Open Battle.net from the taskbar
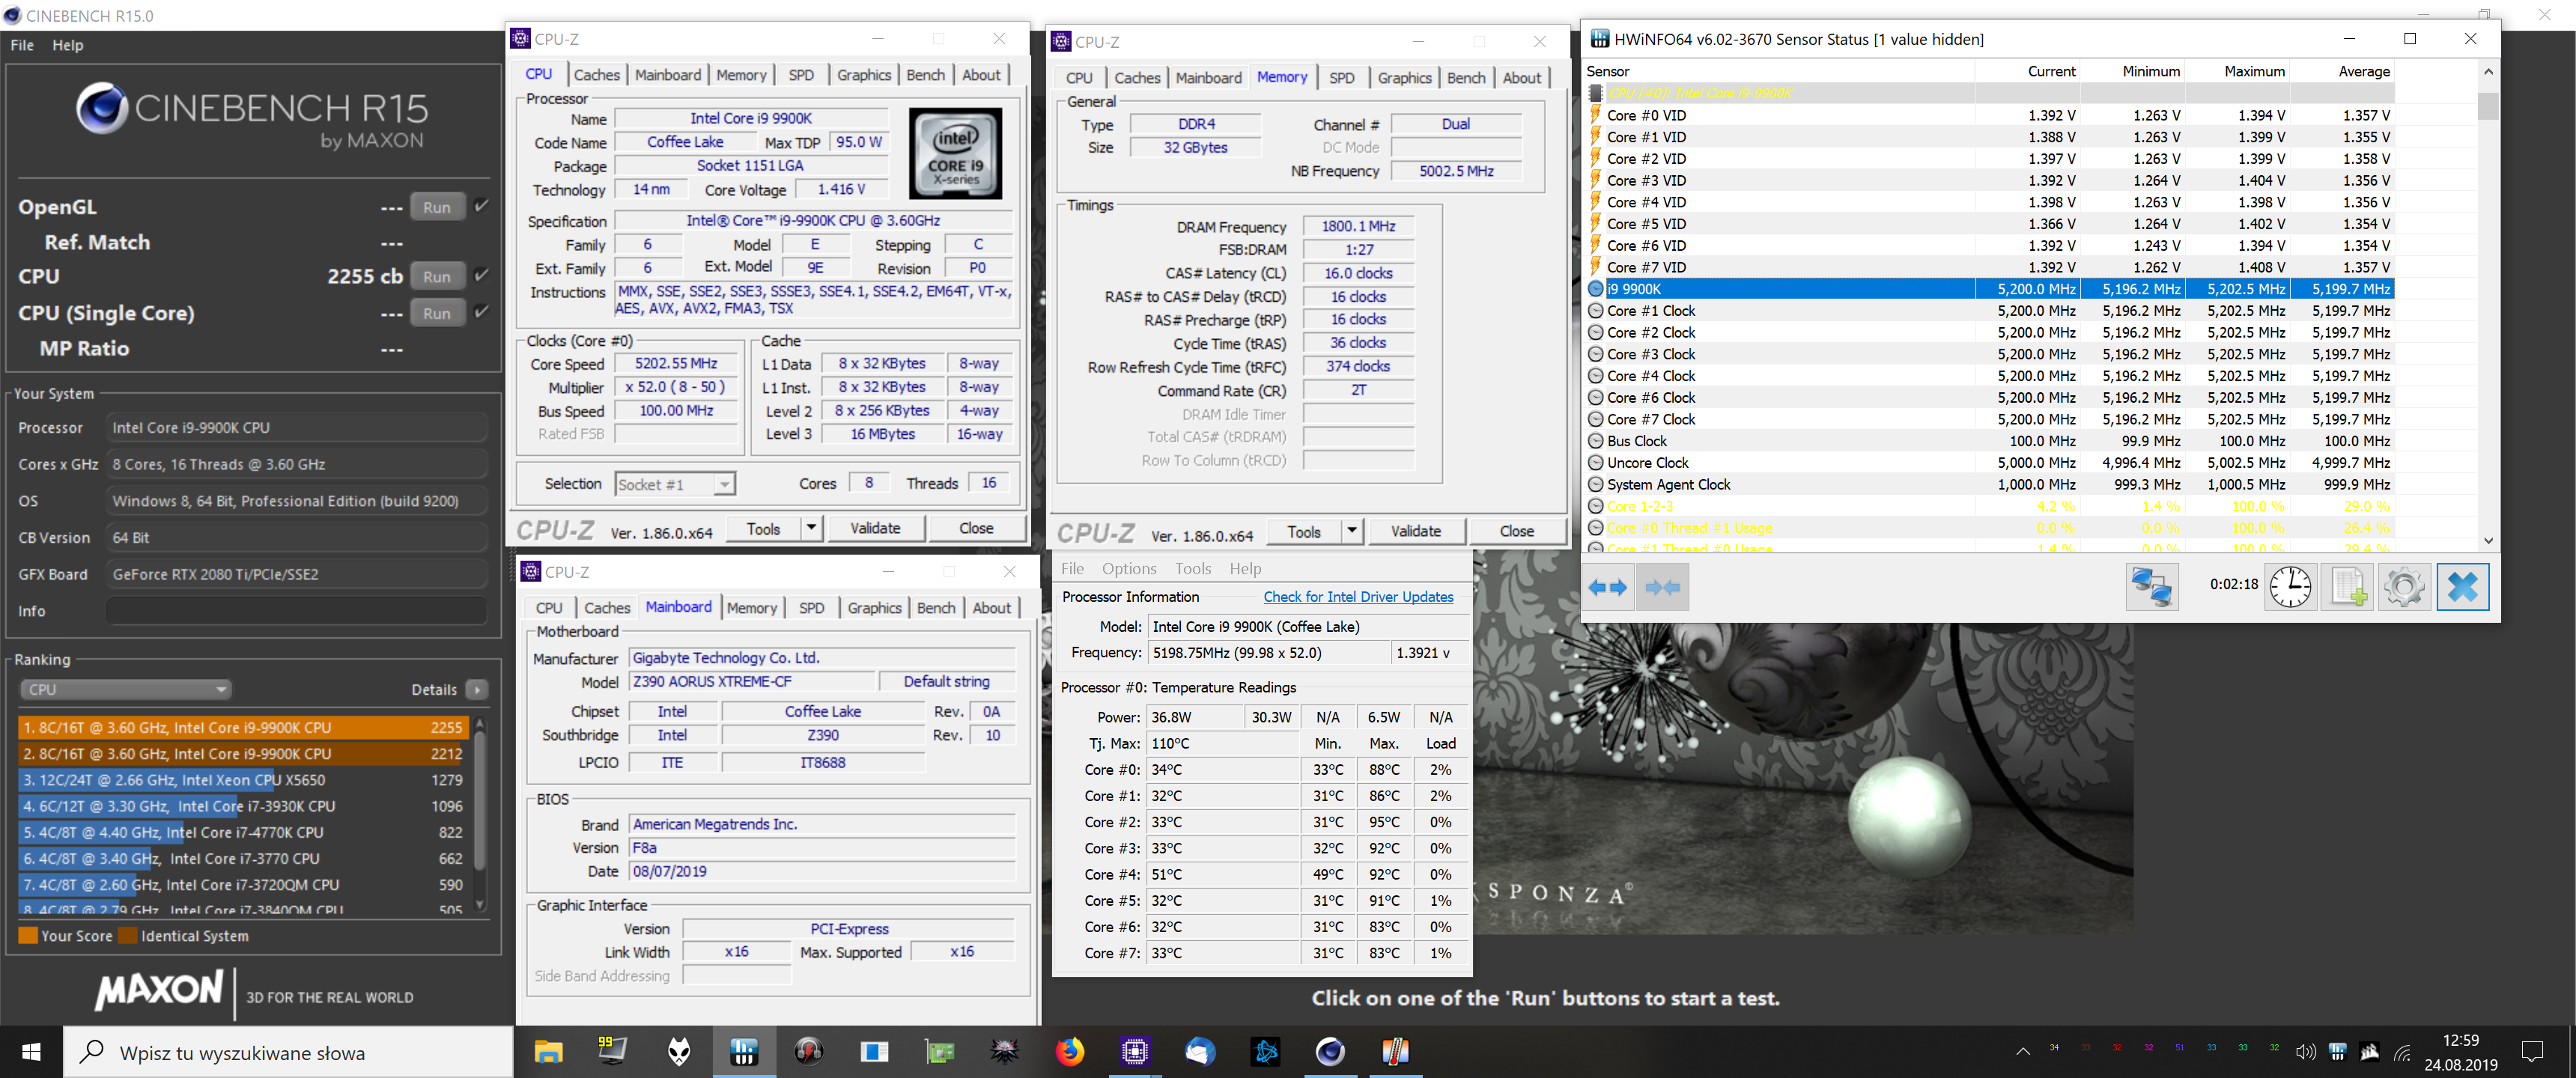Image resolution: width=2576 pixels, height=1078 pixels. pos(1265,1052)
